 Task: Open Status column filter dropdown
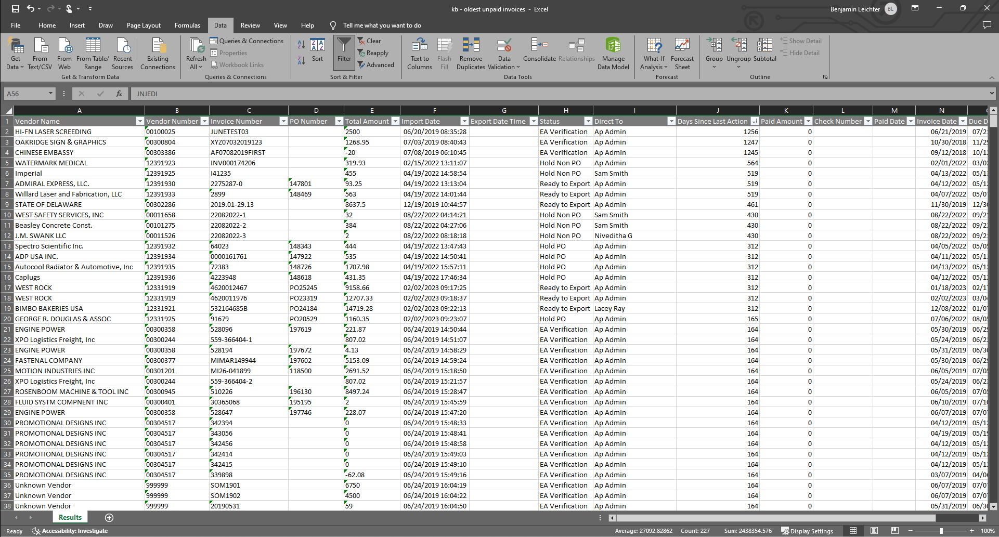coord(588,121)
